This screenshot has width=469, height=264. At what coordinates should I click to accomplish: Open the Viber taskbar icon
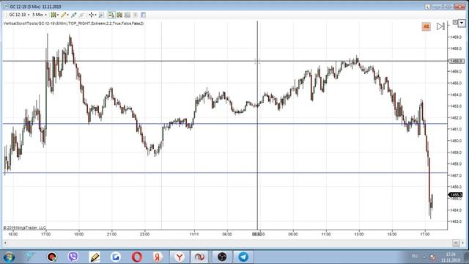coord(73,257)
